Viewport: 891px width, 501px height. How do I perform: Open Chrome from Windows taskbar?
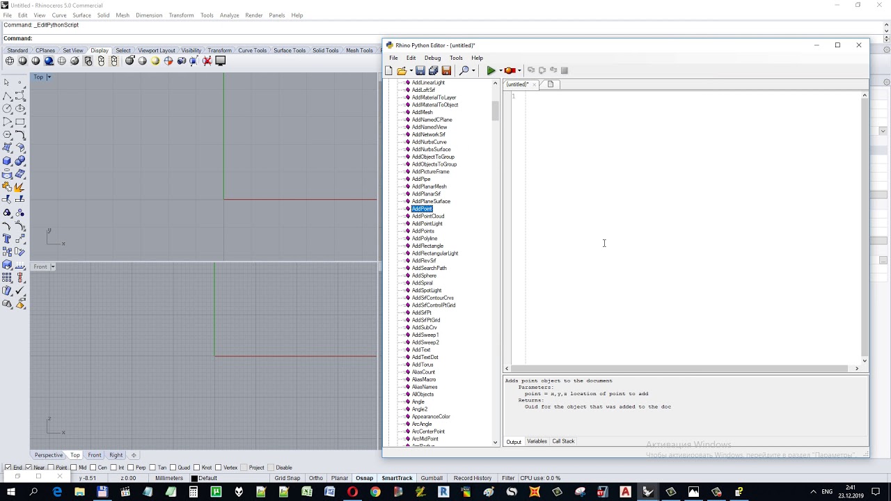point(375,492)
